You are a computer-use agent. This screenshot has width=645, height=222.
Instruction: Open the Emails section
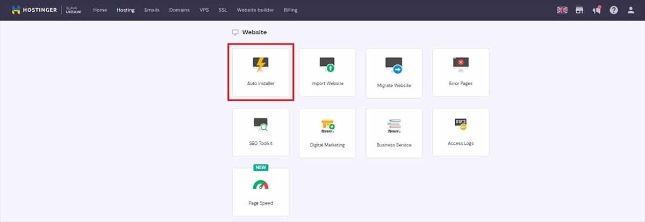pyautogui.click(x=152, y=10)
